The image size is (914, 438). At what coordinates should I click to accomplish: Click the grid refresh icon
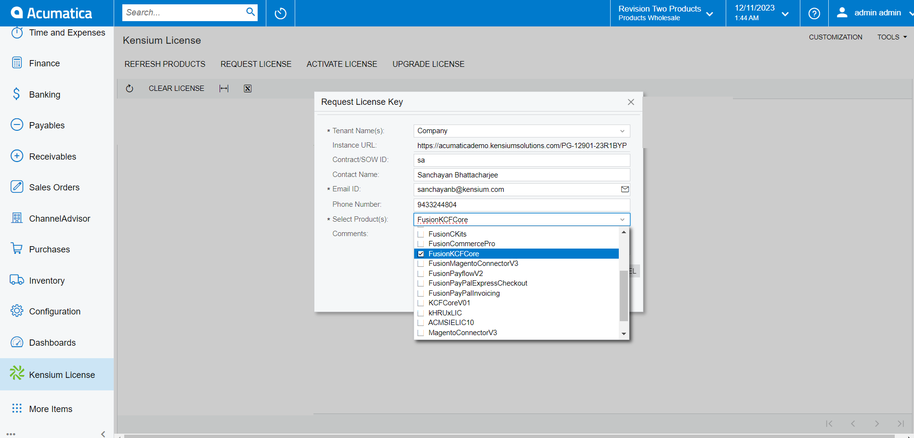pyautogui.click(x=130, y=88)
